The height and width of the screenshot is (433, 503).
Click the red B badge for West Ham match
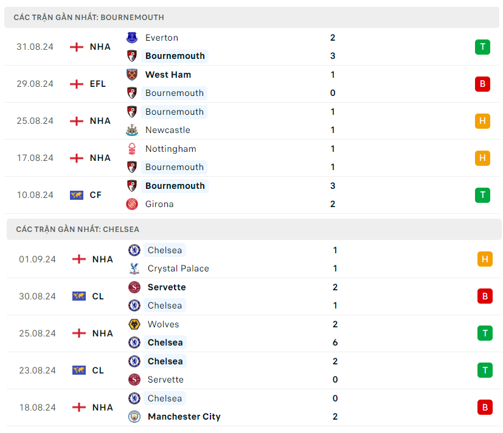482,84
